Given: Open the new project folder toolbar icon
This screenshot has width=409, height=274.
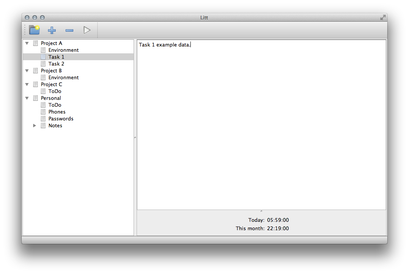Looking at the screenshot, I should [34, 30].
